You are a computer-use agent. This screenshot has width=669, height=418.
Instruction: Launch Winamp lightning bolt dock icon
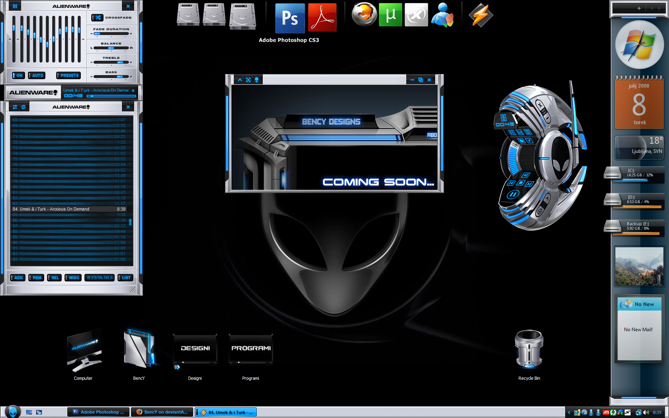[481, 15]
